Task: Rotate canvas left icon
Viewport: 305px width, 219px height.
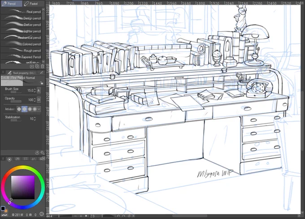Action: (x=118, y=216)
